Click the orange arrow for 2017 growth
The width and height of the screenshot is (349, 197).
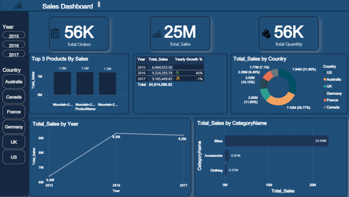point(177,79)
